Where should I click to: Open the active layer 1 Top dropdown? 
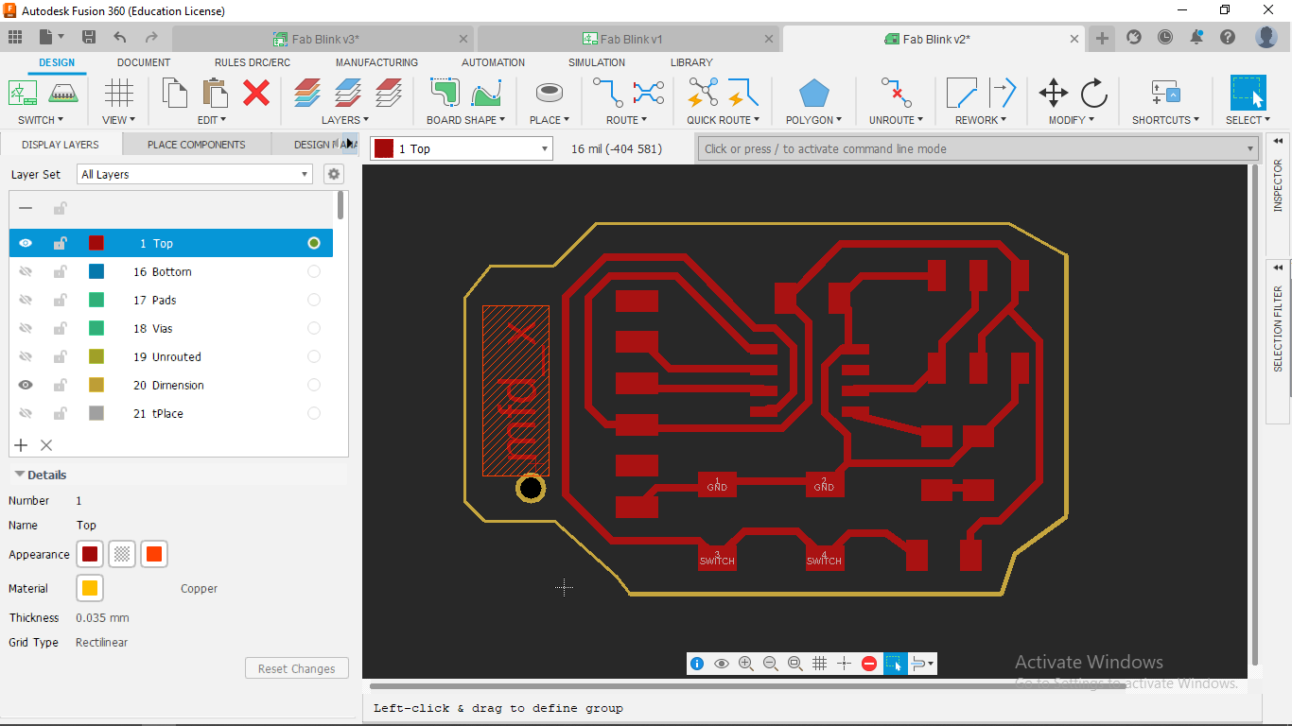(x=462, y=148)
